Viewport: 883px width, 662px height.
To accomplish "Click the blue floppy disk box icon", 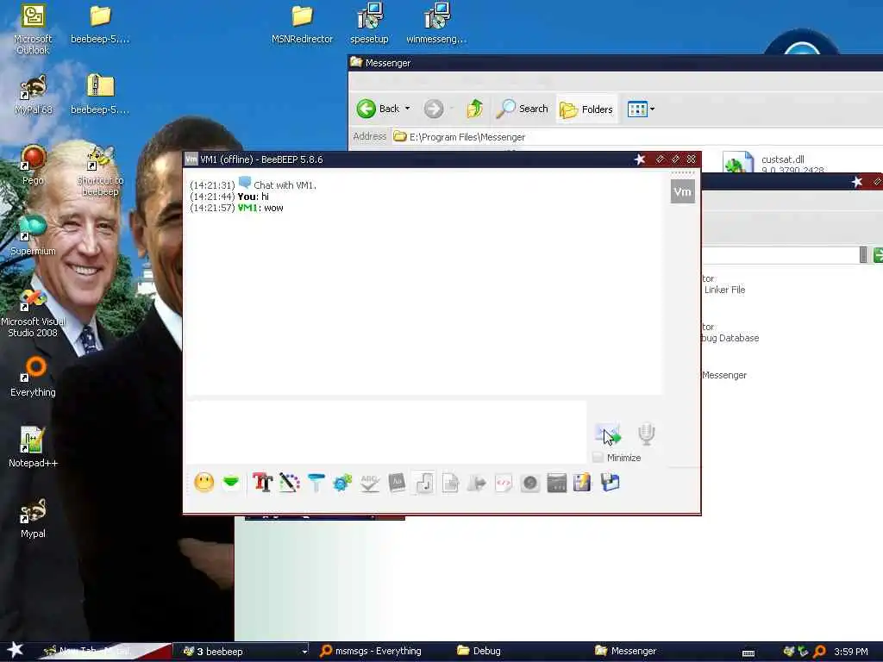I will coord(610,483).
